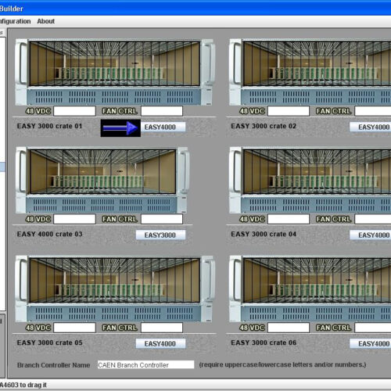Image resolution: width=391 pixels, height=391 pixels.
Task: Select FAN CTRL field of crate 06
Action: [373, 328]
